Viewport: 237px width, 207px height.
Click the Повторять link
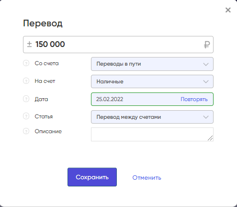[194, 99]
